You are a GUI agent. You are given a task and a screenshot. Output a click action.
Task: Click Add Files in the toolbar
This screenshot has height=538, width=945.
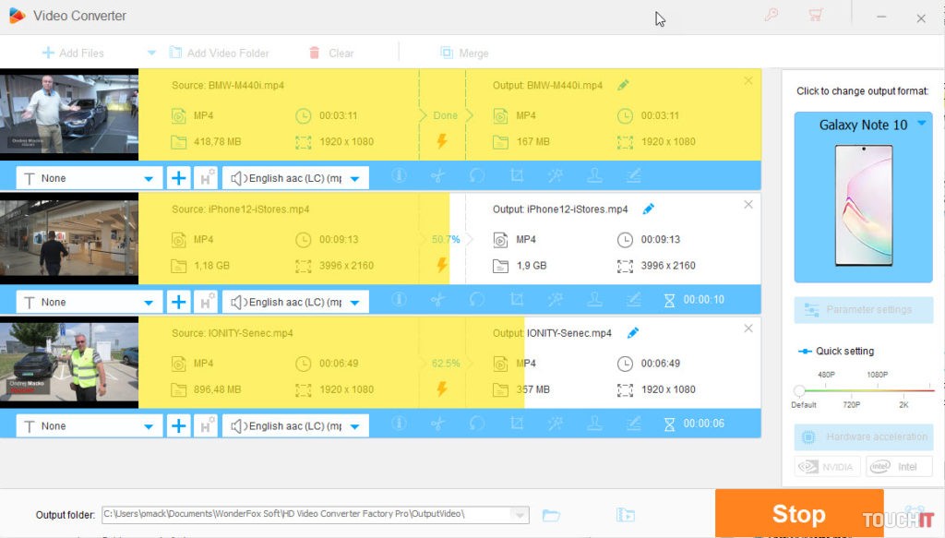point(73,54)
